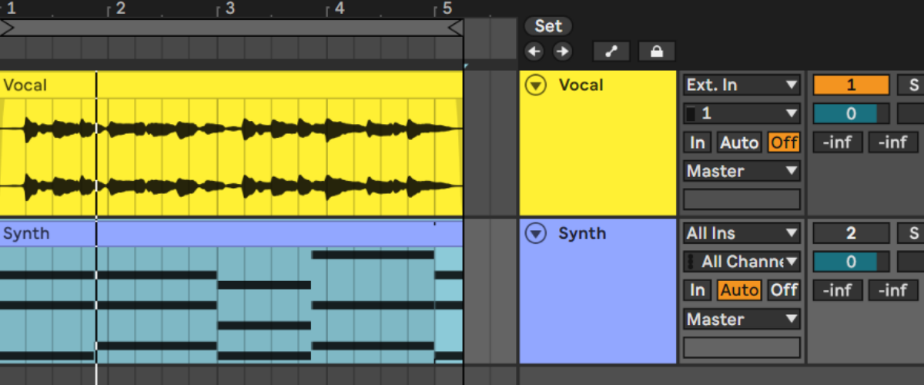This screenshot has height=385, width=924.
Task: Click empty chooser below Vocal Master
Action: pos(742,199)
